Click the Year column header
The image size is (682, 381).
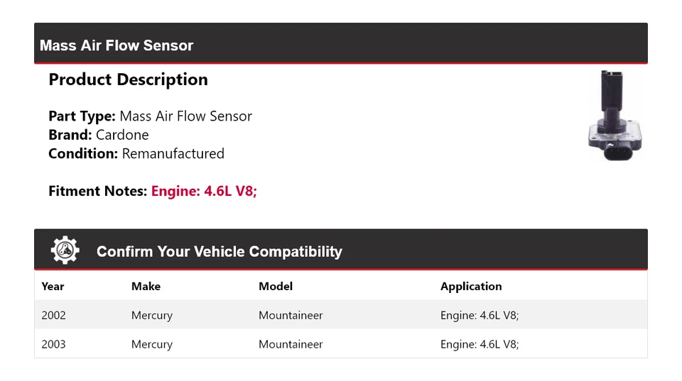point(53,287)
